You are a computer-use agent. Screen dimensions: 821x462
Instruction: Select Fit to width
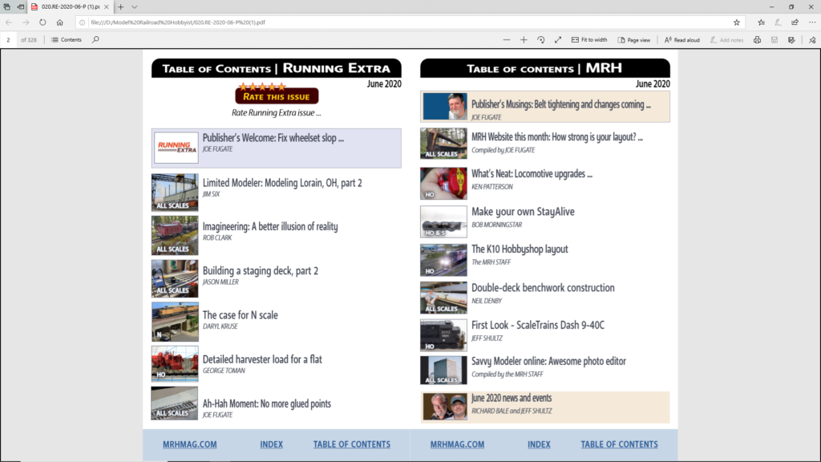coord(589,40)
